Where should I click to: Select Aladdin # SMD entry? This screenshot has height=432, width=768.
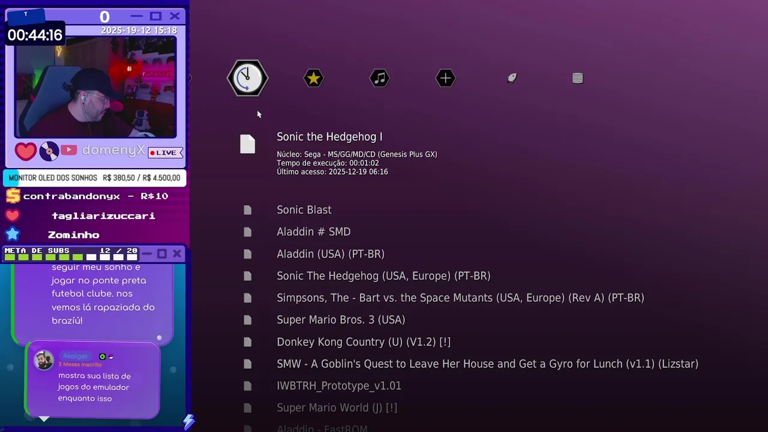coord(314,232)
